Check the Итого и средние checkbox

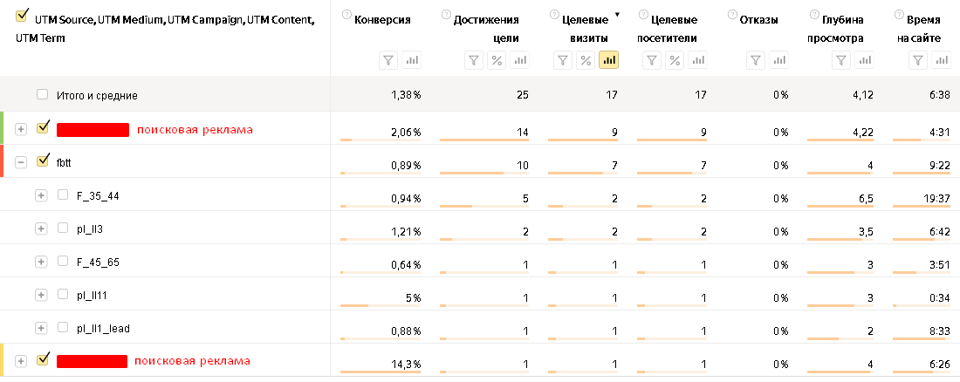(43, 94)
